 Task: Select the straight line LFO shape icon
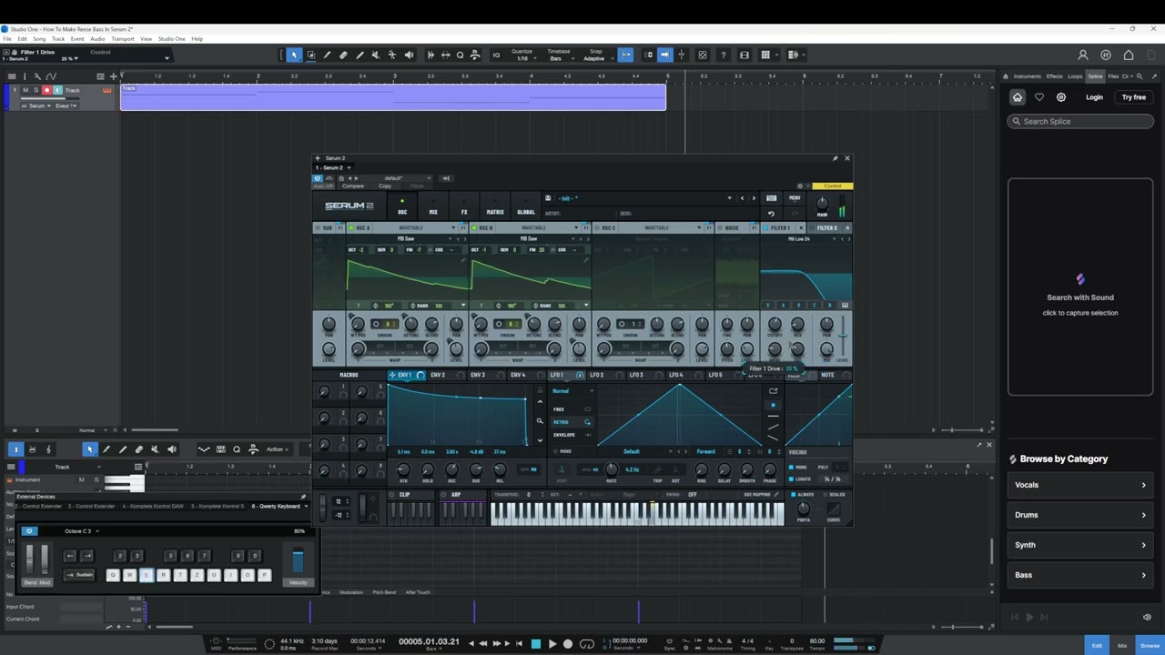click(773, 416)
